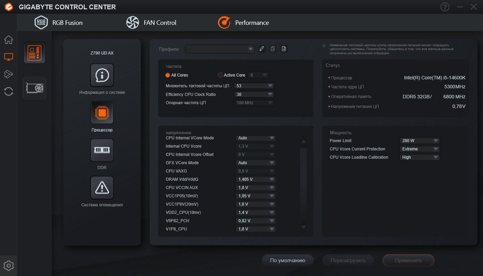
Task: Click the Применить button
Action: [408, 260]
